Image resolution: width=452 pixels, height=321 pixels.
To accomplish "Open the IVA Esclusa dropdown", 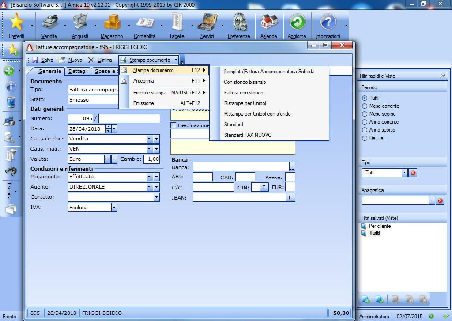I will coord(114,208).
